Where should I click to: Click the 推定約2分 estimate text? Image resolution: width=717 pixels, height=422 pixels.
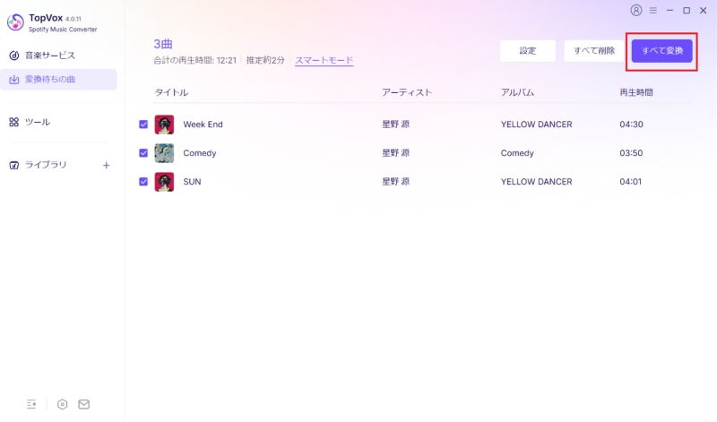[x=265, y=60]
